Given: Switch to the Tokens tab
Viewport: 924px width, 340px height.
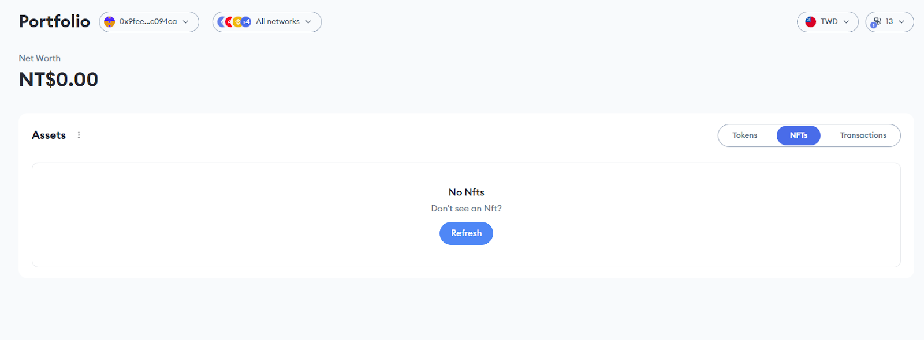Looking at the screenshot, I should [745, 135].
